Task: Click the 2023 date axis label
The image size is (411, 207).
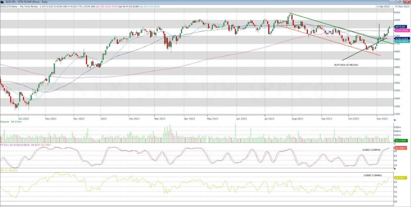Action: coord(104,119)
